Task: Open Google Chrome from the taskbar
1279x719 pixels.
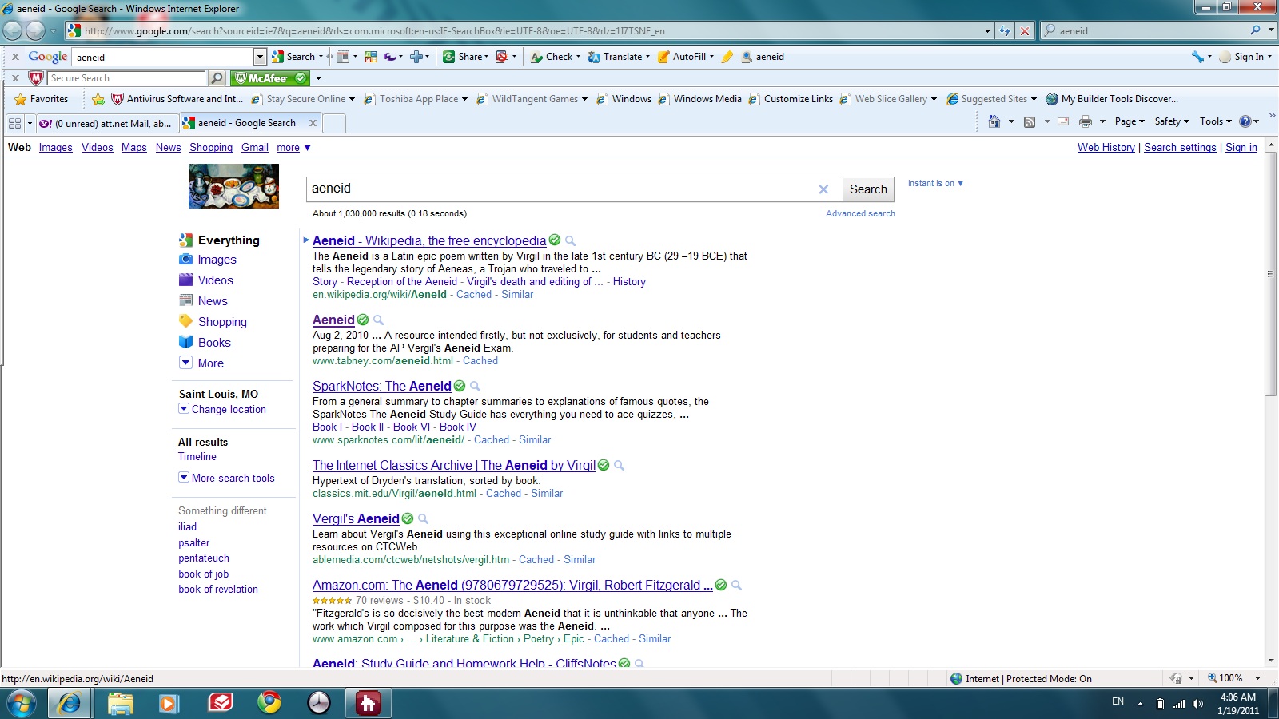Action: click(269, 702)
